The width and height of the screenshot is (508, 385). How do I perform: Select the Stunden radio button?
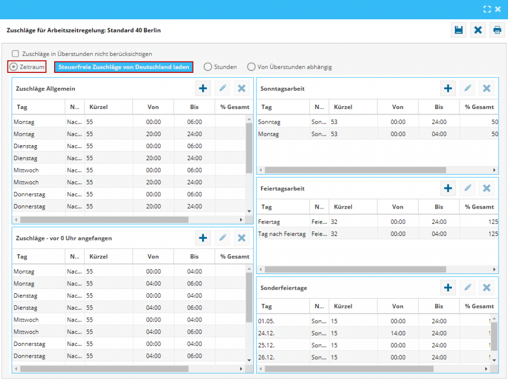(208, 67)
